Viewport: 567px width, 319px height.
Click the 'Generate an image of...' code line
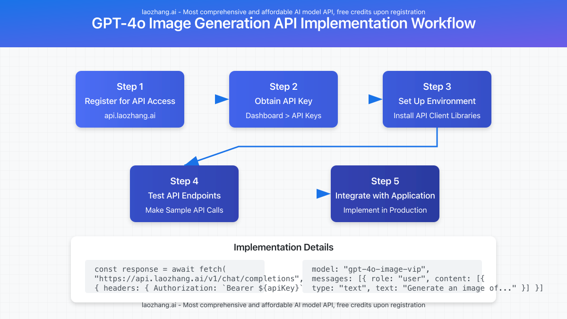point(428,288)
